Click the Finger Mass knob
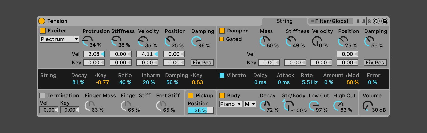 coord(89,106)
